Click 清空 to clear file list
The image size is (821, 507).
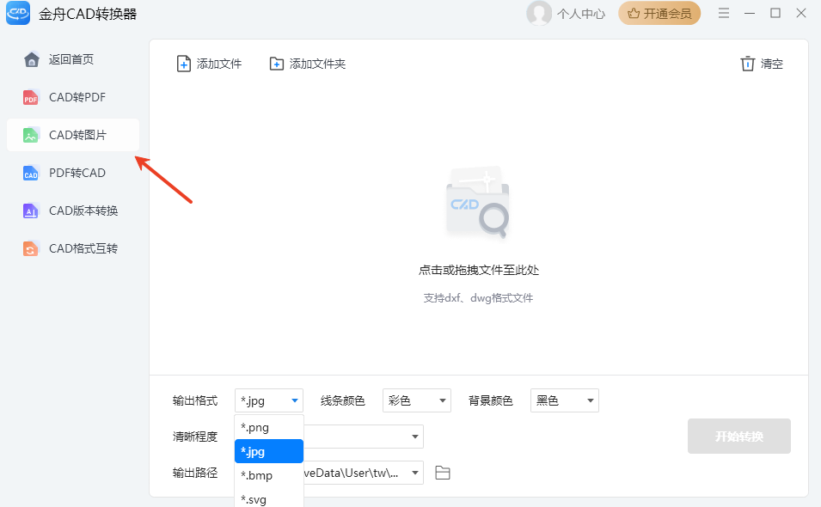coord(772,64)
